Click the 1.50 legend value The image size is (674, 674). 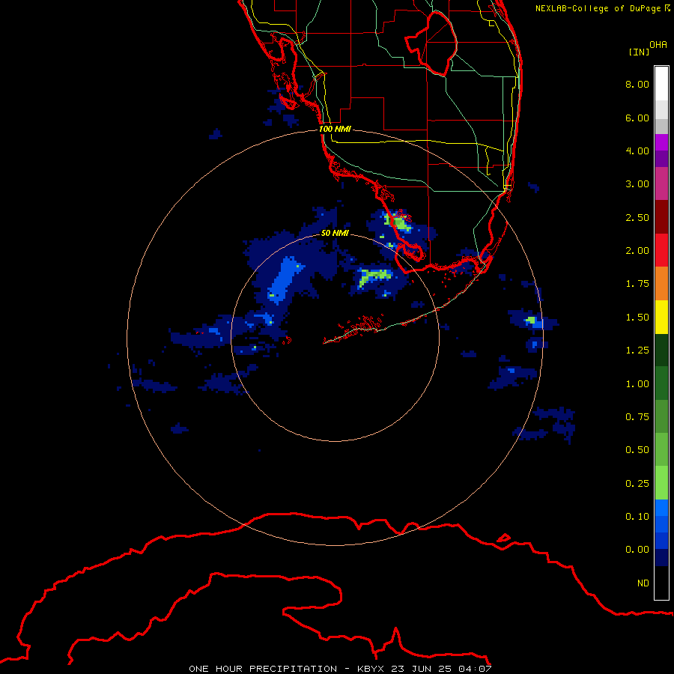pos(637,318)
